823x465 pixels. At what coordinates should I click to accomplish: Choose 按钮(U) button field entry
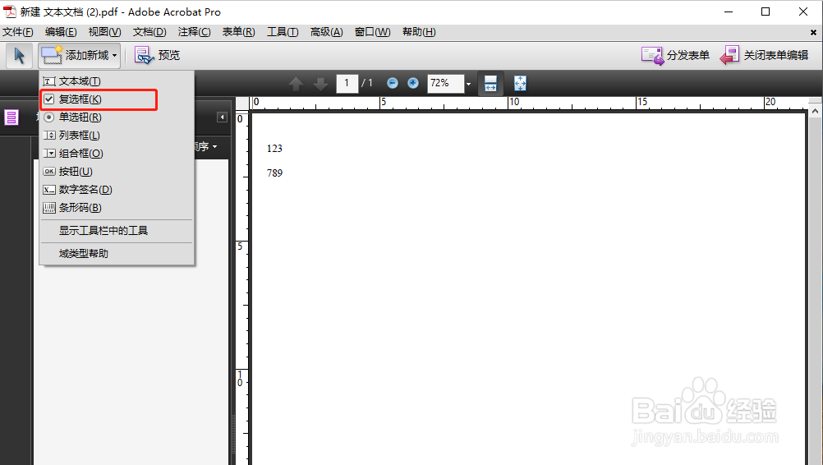point(117,172)
